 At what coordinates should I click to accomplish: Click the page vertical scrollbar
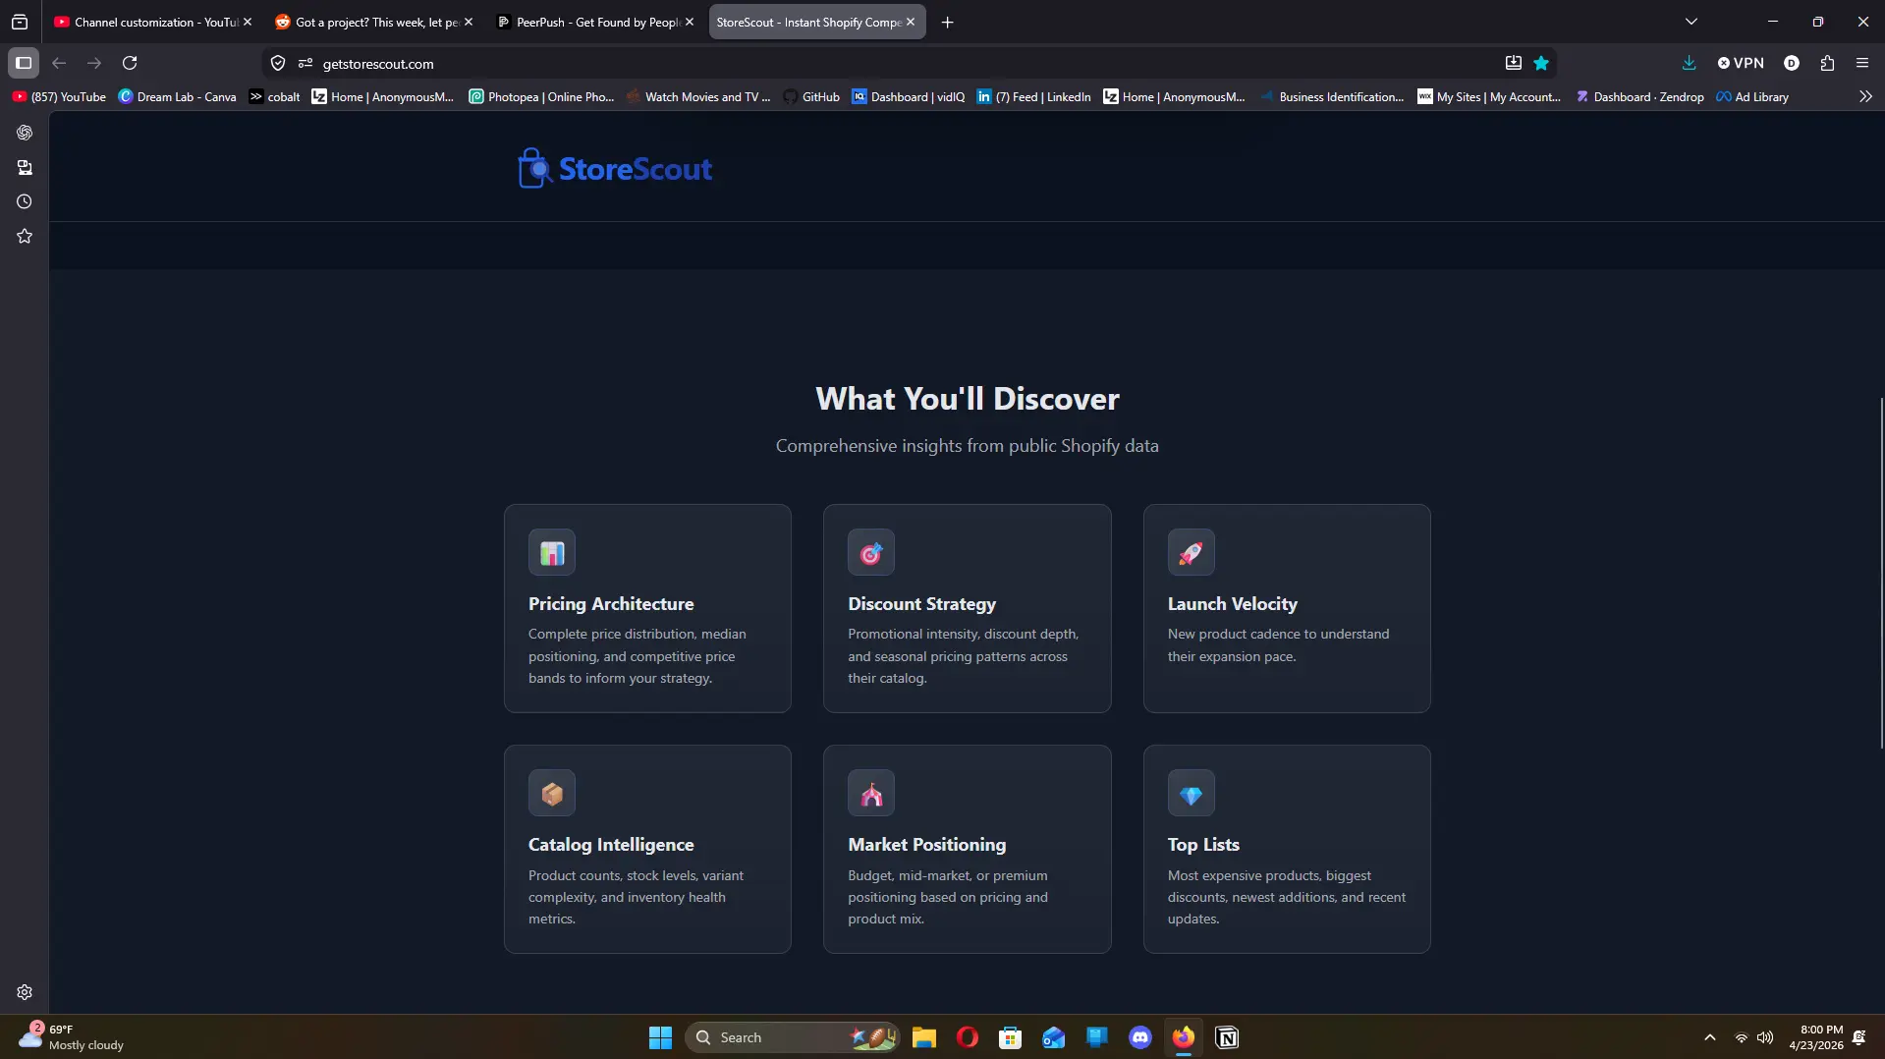(x=1881, y=572)
